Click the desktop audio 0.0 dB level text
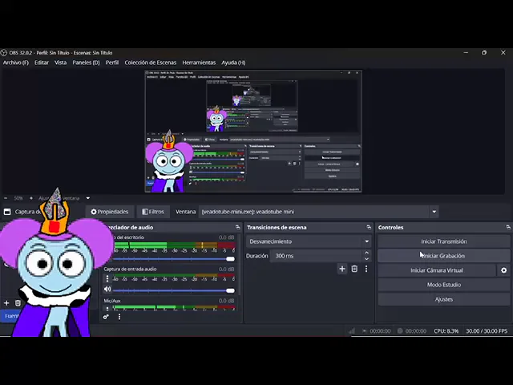 (226, 237)
